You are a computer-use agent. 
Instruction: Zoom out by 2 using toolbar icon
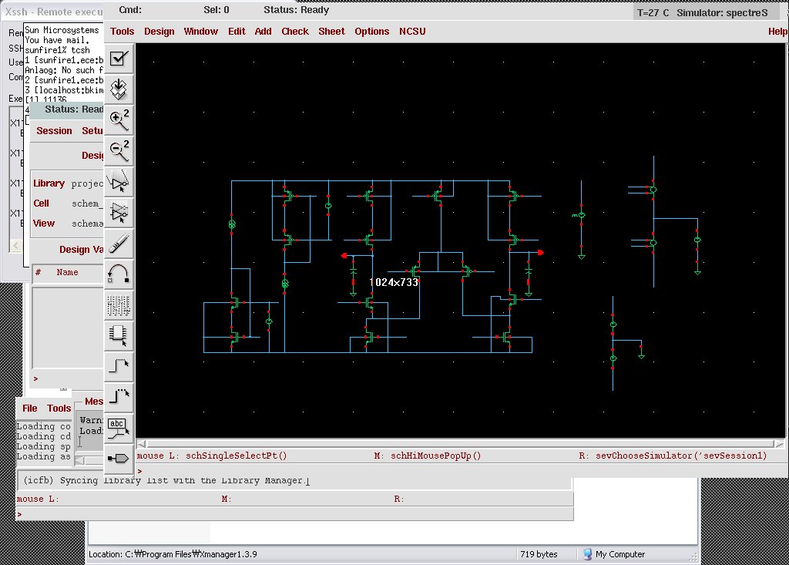119,150
